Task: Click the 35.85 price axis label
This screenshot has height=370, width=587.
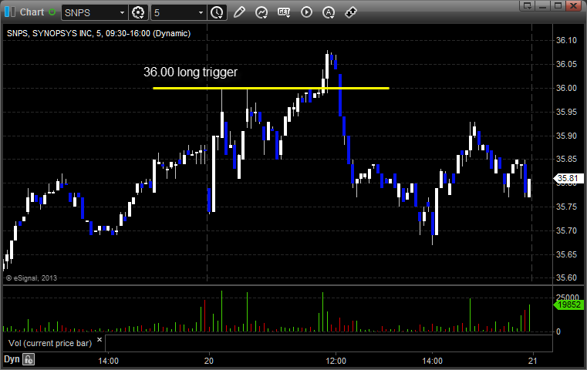Action: (x=566, y=159)
